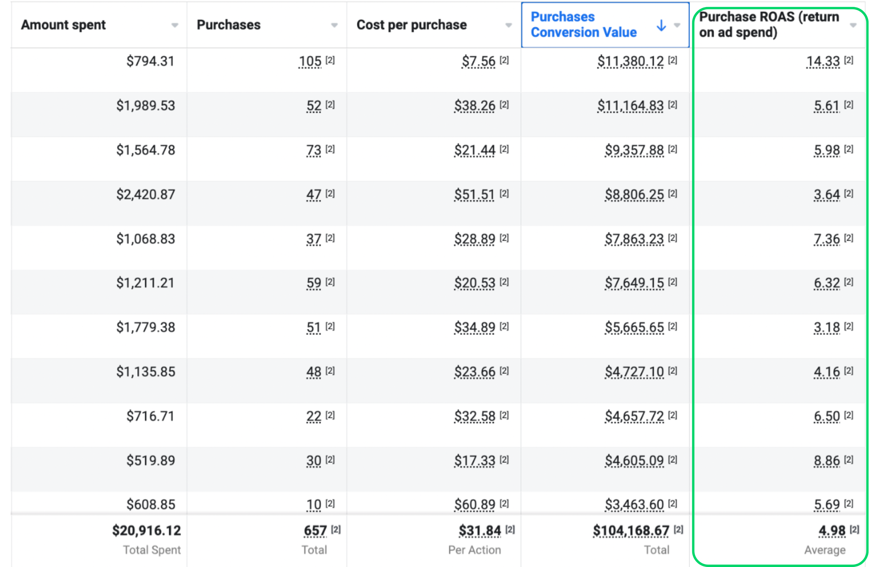This screenshot has width=876, height=567.
Task: Click the 3.18 ROAS value
Action: (827, 327)
